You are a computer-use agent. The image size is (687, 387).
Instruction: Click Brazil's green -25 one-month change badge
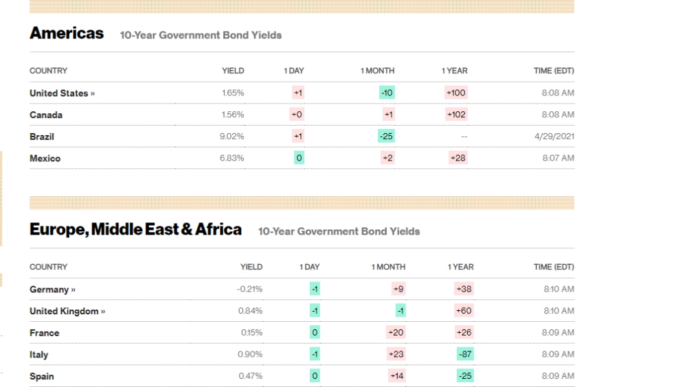click(386, 136)
